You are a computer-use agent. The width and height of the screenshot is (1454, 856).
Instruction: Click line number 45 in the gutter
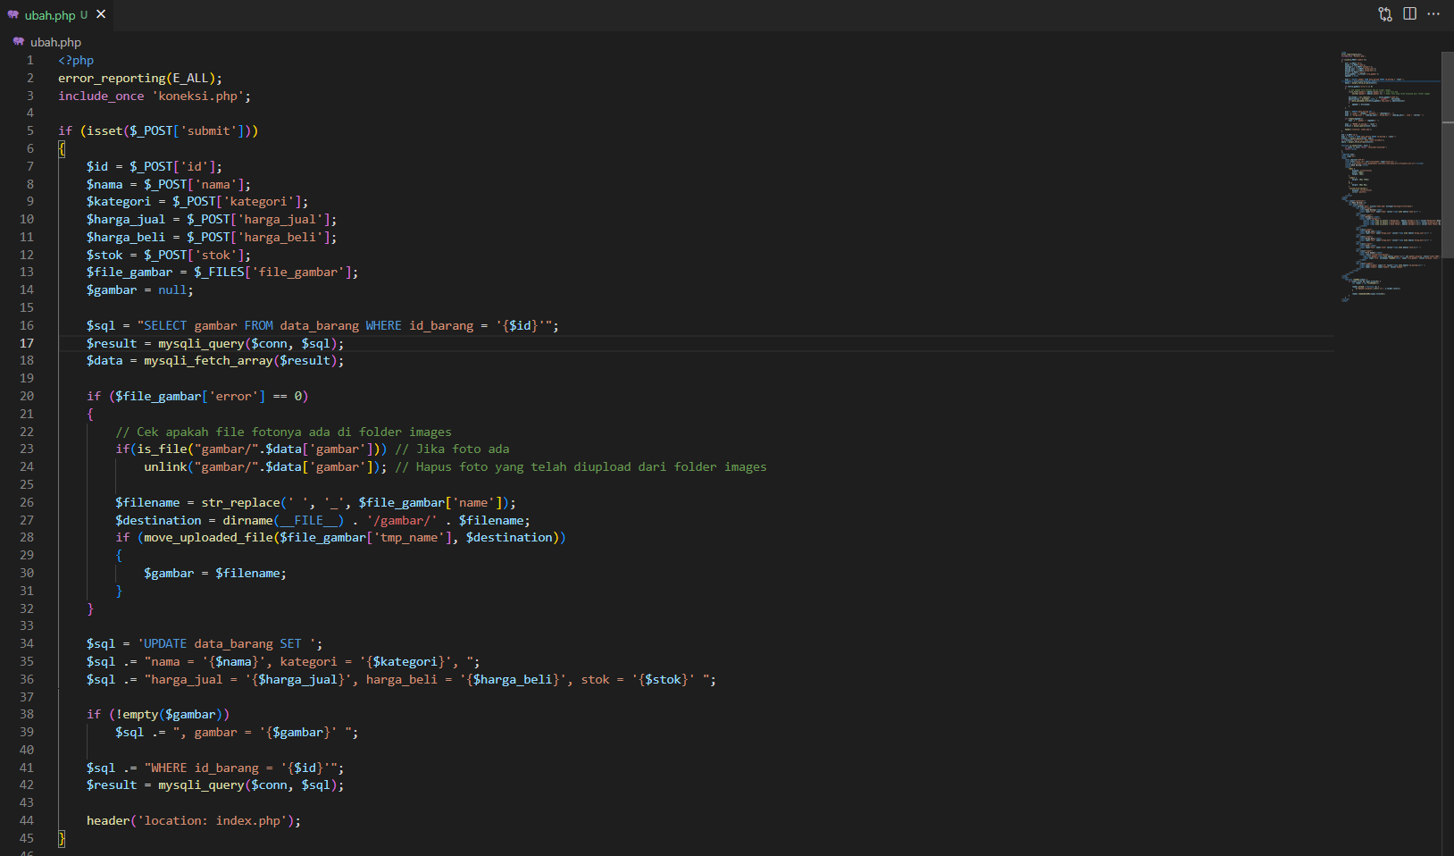[x=27, y=838]
